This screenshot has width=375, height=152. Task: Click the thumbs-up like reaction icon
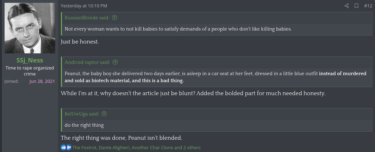(x=63, y=147)
